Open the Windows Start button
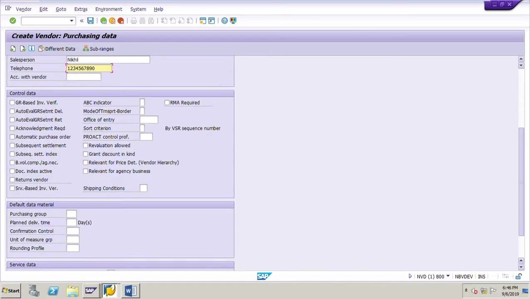Image resolution: width=530 pixels, height=299 pixels. [11, 291]
